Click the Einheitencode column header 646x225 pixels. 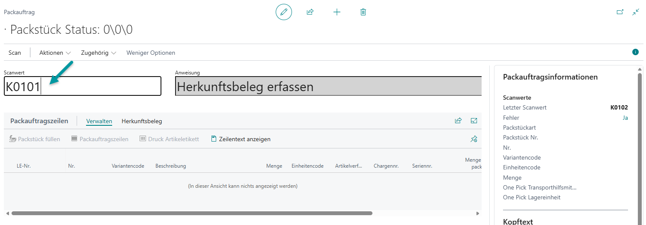point(307,166)
